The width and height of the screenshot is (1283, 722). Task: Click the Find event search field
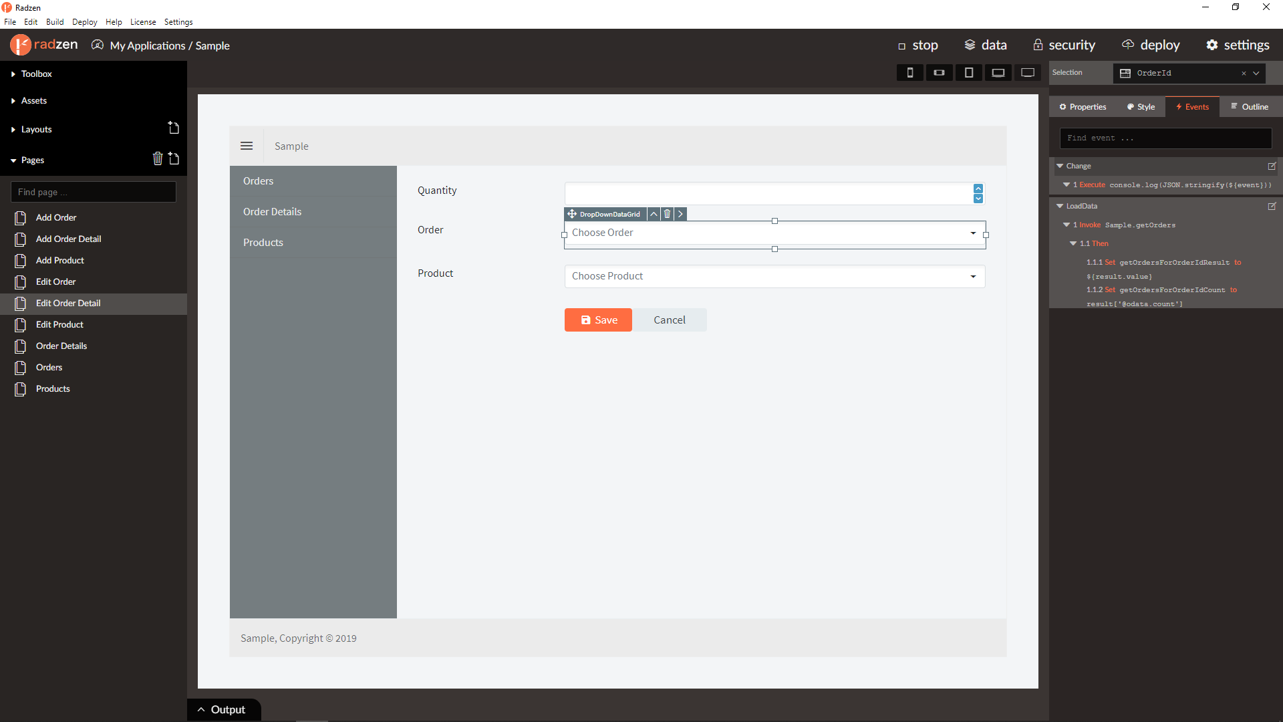click(1165, 138)
